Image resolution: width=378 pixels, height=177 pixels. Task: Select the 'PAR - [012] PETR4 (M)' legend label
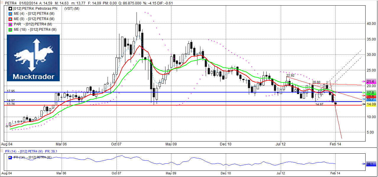pos(33,24)
